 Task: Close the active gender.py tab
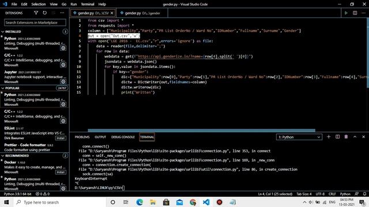point(112,13)
